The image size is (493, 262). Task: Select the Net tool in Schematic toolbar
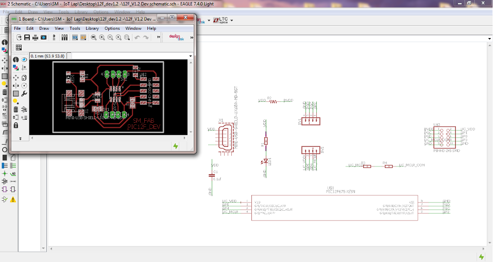click(x=13, y=165)
